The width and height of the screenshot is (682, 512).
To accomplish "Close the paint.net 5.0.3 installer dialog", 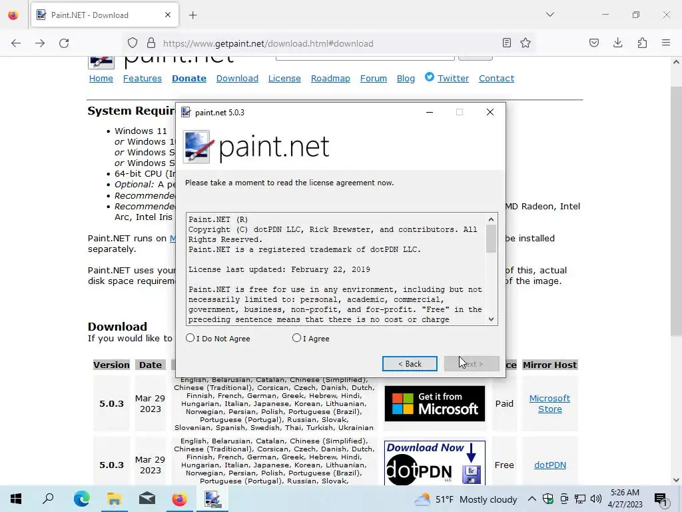I will (x=490, y=112).
